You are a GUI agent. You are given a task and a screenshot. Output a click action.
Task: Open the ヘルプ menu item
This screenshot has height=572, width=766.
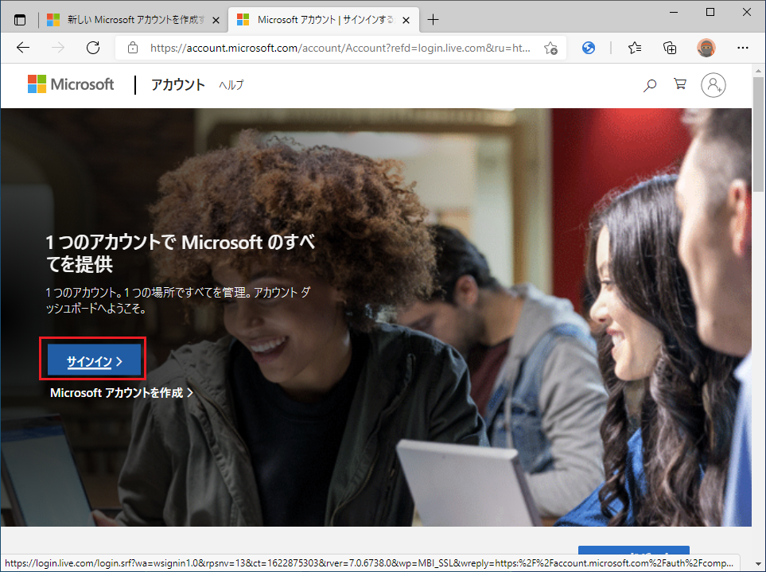point(231,85)
